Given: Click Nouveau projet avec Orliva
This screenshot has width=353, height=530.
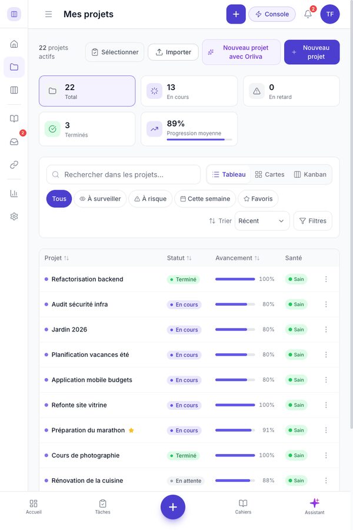Looking at the screenshot, I should (x=241, y=52).
